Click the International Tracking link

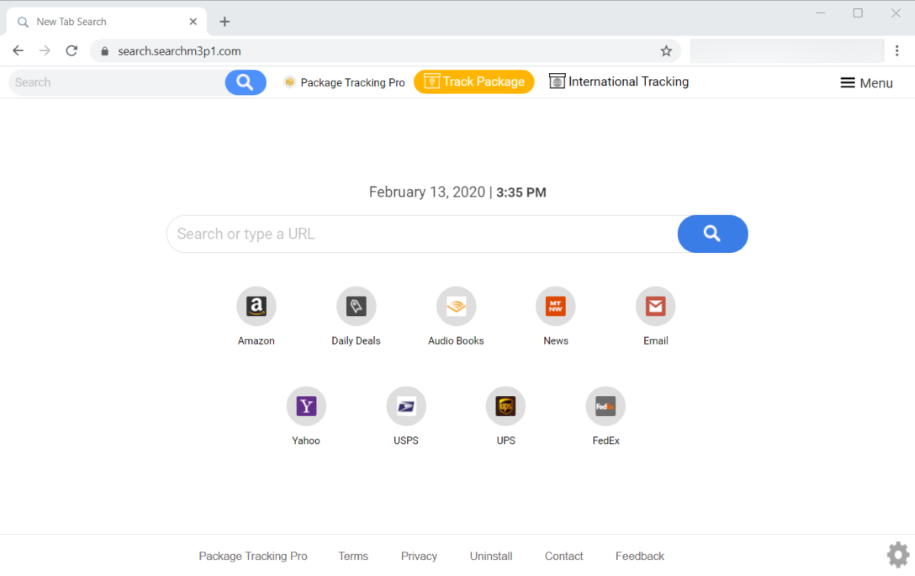(619, 82)
